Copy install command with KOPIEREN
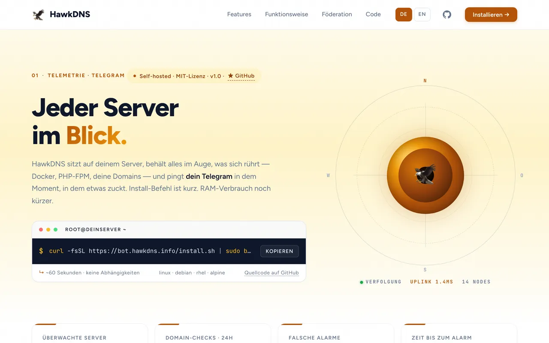Viewport: 549px width, 343px height. coord(280,251)
